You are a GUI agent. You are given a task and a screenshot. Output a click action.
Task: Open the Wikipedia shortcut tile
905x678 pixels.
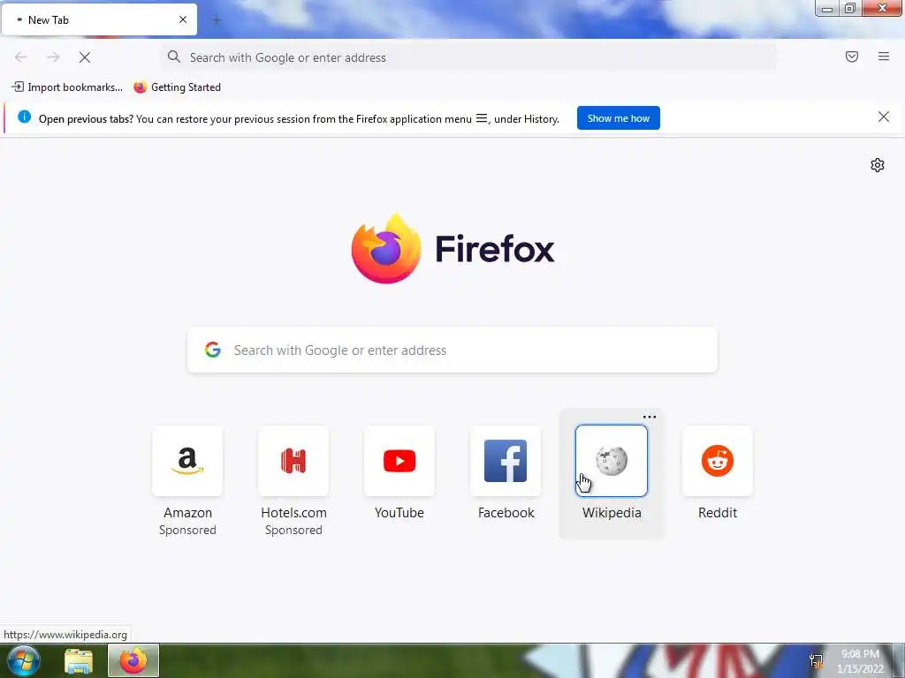coord(612,461)
